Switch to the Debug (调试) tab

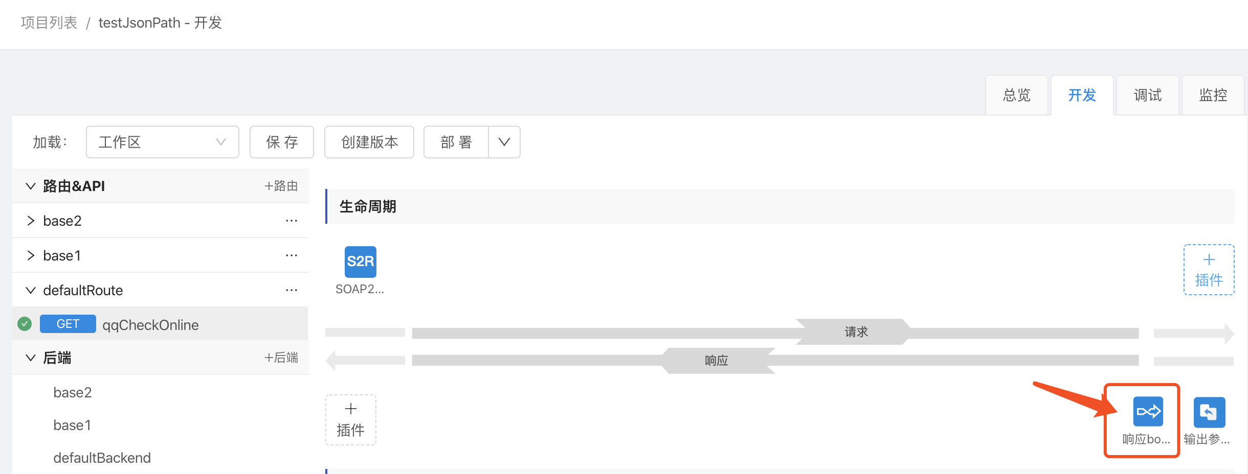(1147, 96)
